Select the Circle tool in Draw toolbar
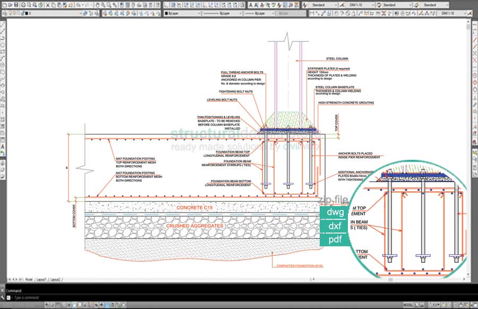The width and height of the screenshot is (478, 309). point(3,65)
